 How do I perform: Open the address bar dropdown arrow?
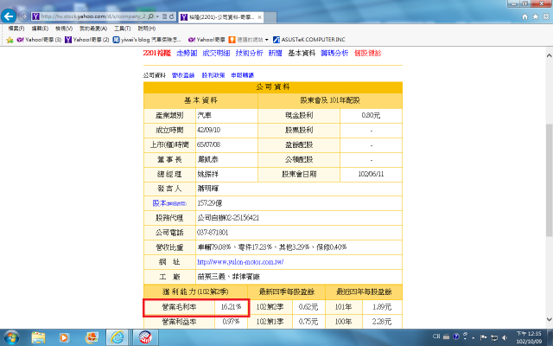tap(157, 16)
